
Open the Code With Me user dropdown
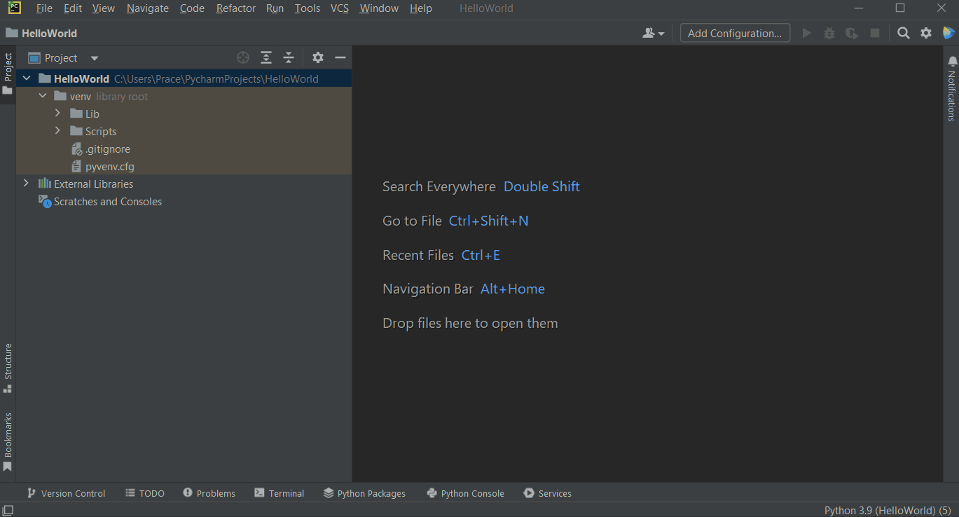click(x=653, y=33)
